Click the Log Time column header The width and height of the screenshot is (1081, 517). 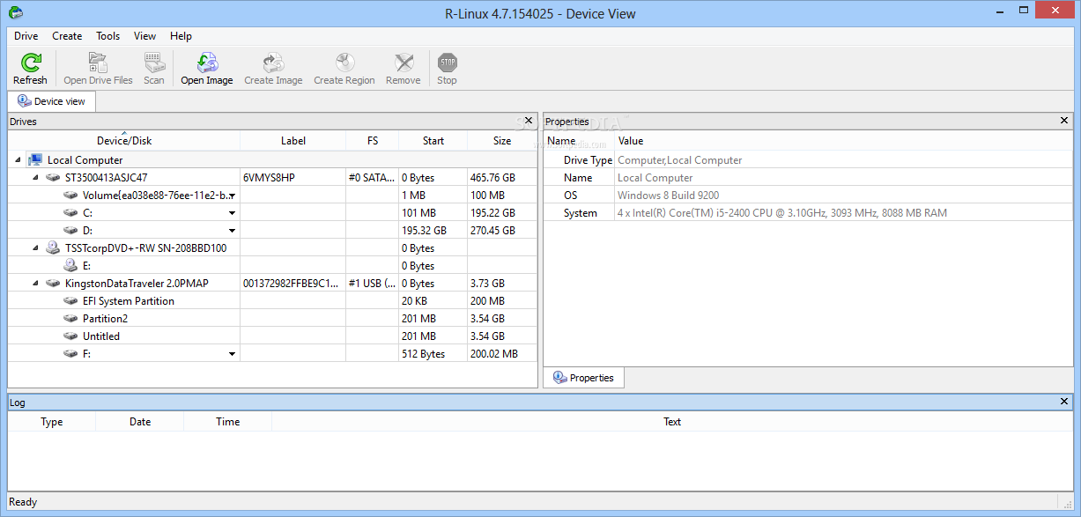[228, 422]
